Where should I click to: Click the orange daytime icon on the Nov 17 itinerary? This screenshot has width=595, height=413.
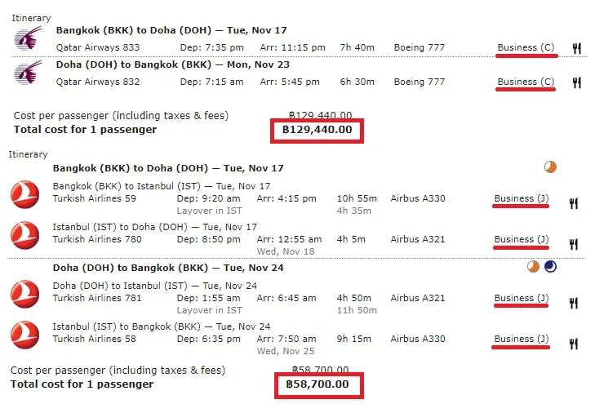click(550, 167)
